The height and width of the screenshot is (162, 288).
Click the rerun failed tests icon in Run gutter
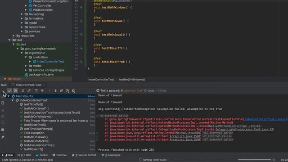[3, 97]
